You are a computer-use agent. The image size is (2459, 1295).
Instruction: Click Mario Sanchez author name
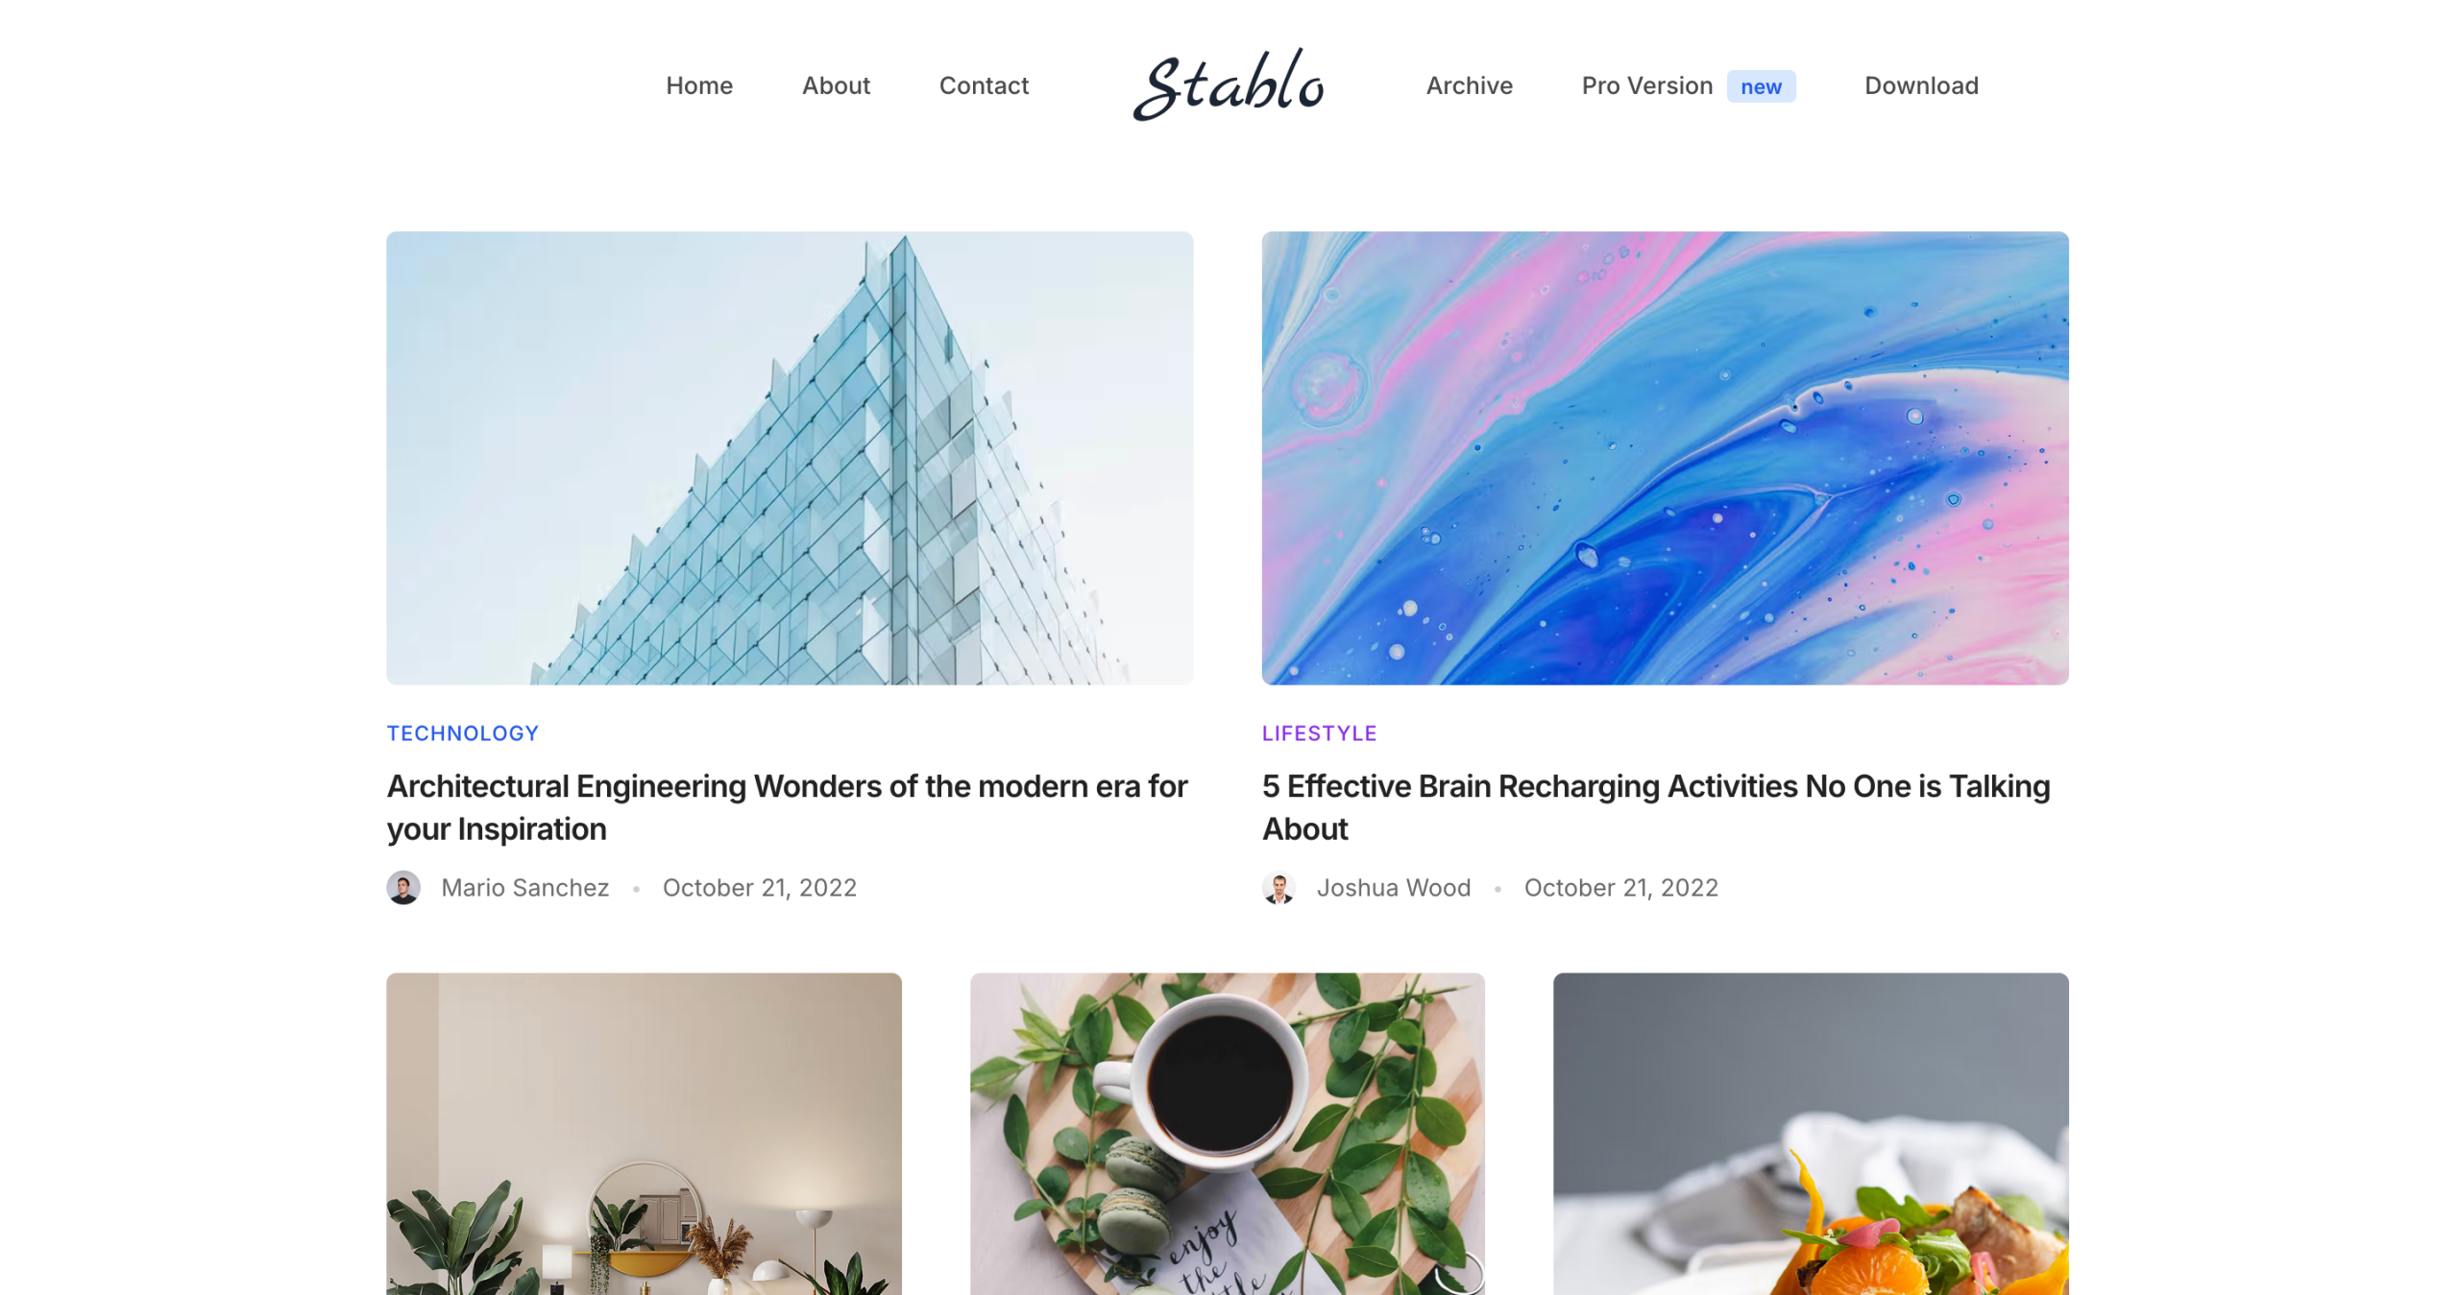click(524, 888)
